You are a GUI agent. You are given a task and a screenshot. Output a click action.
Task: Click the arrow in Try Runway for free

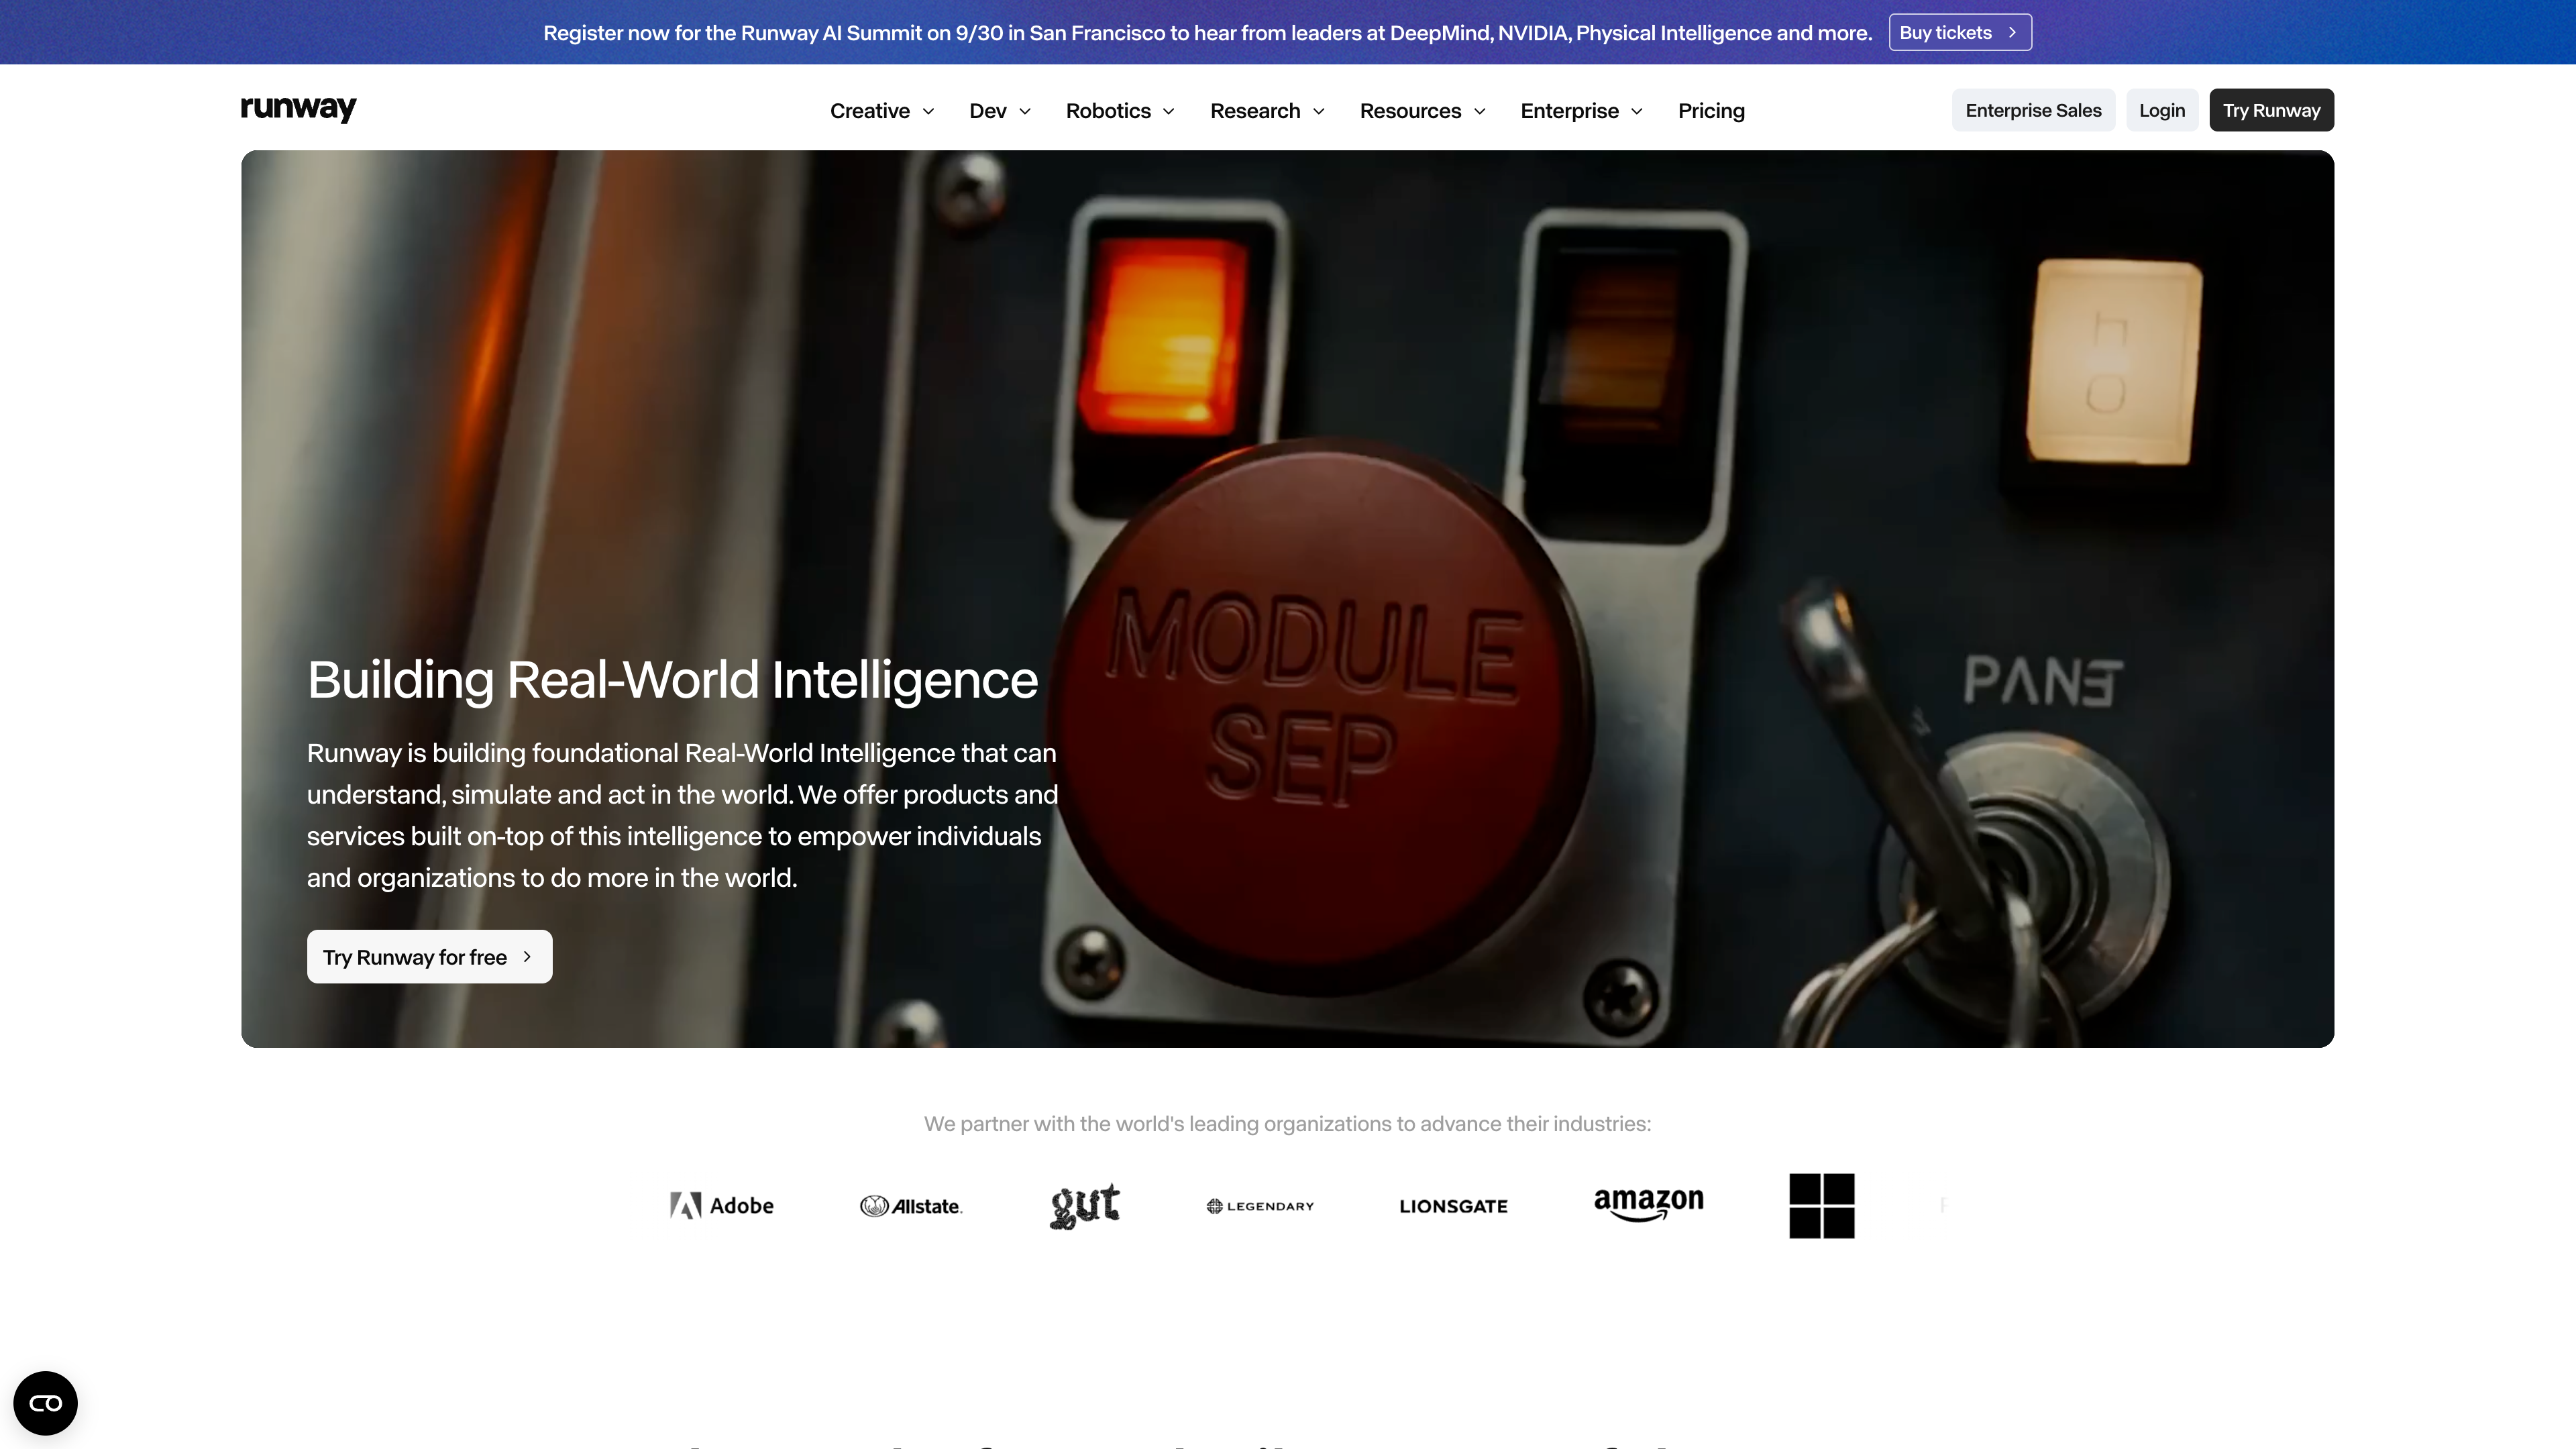point(527,956)
